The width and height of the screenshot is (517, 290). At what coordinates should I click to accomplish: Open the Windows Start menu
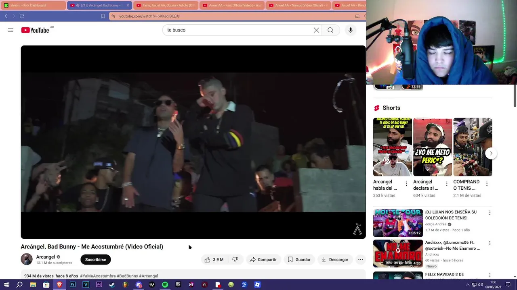coord(6,285)
